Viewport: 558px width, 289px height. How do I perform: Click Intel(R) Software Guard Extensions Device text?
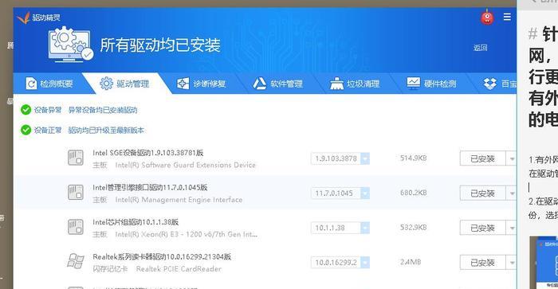coord(186,165)
